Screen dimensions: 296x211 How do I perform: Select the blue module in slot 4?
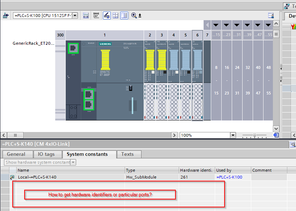pos(174,80)
